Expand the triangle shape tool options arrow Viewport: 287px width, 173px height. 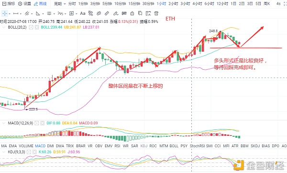pyautogui.click(x=43, y=14)
